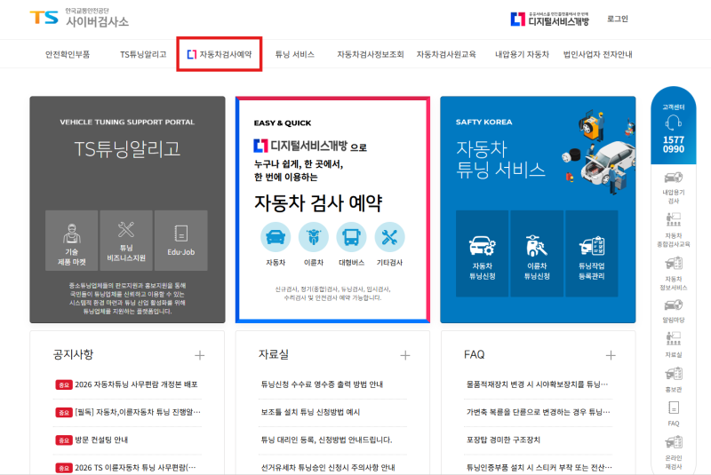The height and width of the screenshot is (475, 711).
Task: Open 자동차검사원교육 menu
Action: point(446,54)
